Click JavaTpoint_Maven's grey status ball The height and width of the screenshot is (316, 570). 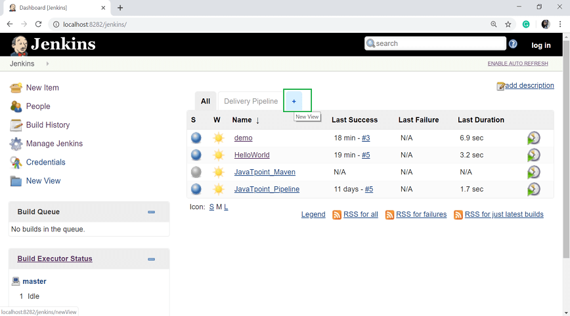pyautogui.click(x=196, y=172)
